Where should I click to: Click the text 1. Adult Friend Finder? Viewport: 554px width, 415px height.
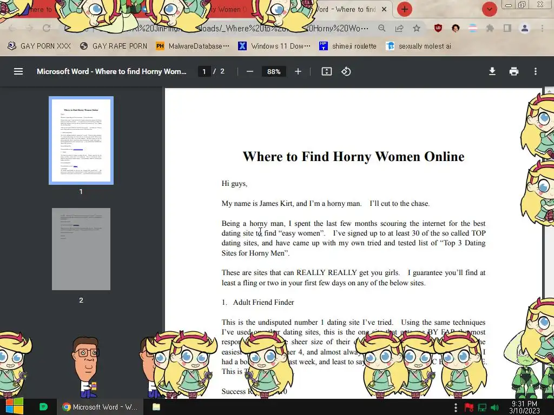pos(258,302)
